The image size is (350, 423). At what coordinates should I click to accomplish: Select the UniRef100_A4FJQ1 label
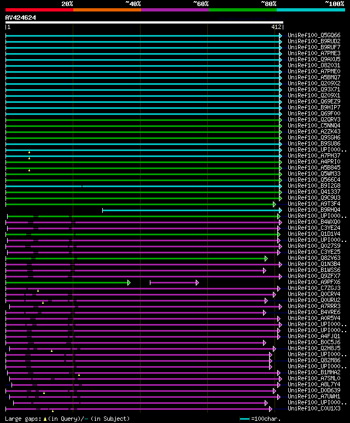[x=314, y=336]
